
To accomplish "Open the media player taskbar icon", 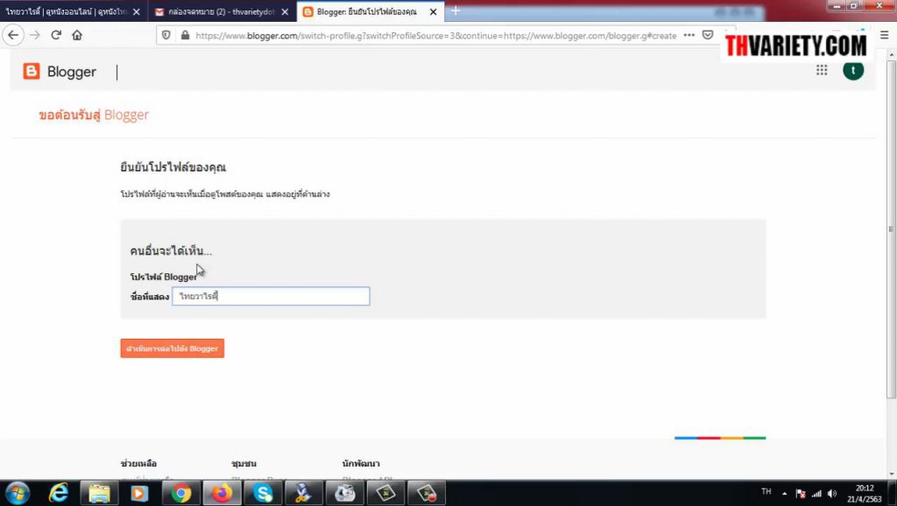I will point(139,493).
